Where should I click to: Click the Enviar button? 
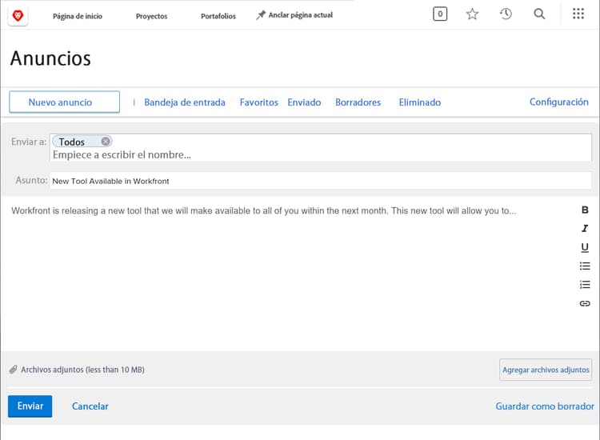pos(30,406)
